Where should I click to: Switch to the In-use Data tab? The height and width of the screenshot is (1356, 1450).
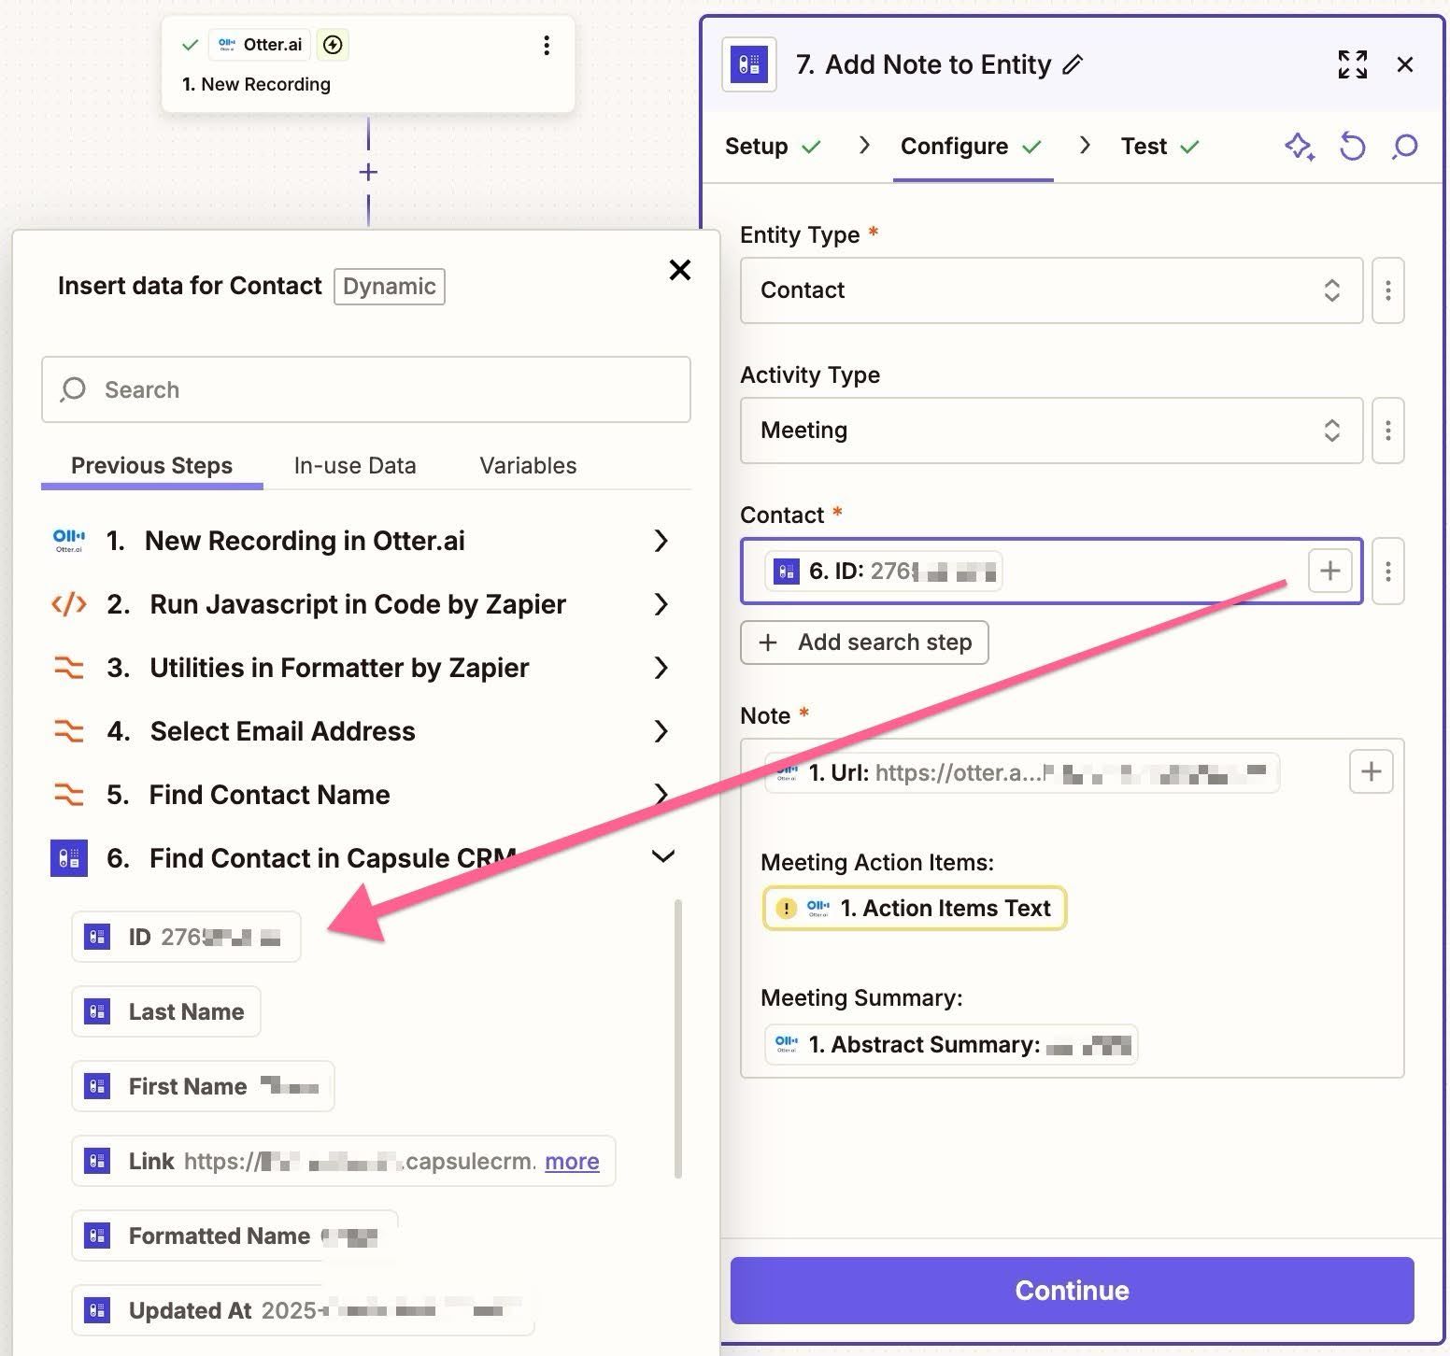pyautogui.click(x=354, y=465)
